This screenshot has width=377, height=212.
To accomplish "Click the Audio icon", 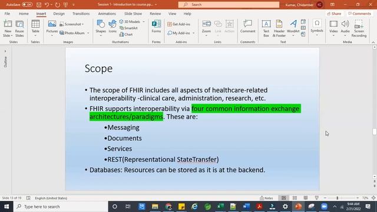I will point(345,24).
